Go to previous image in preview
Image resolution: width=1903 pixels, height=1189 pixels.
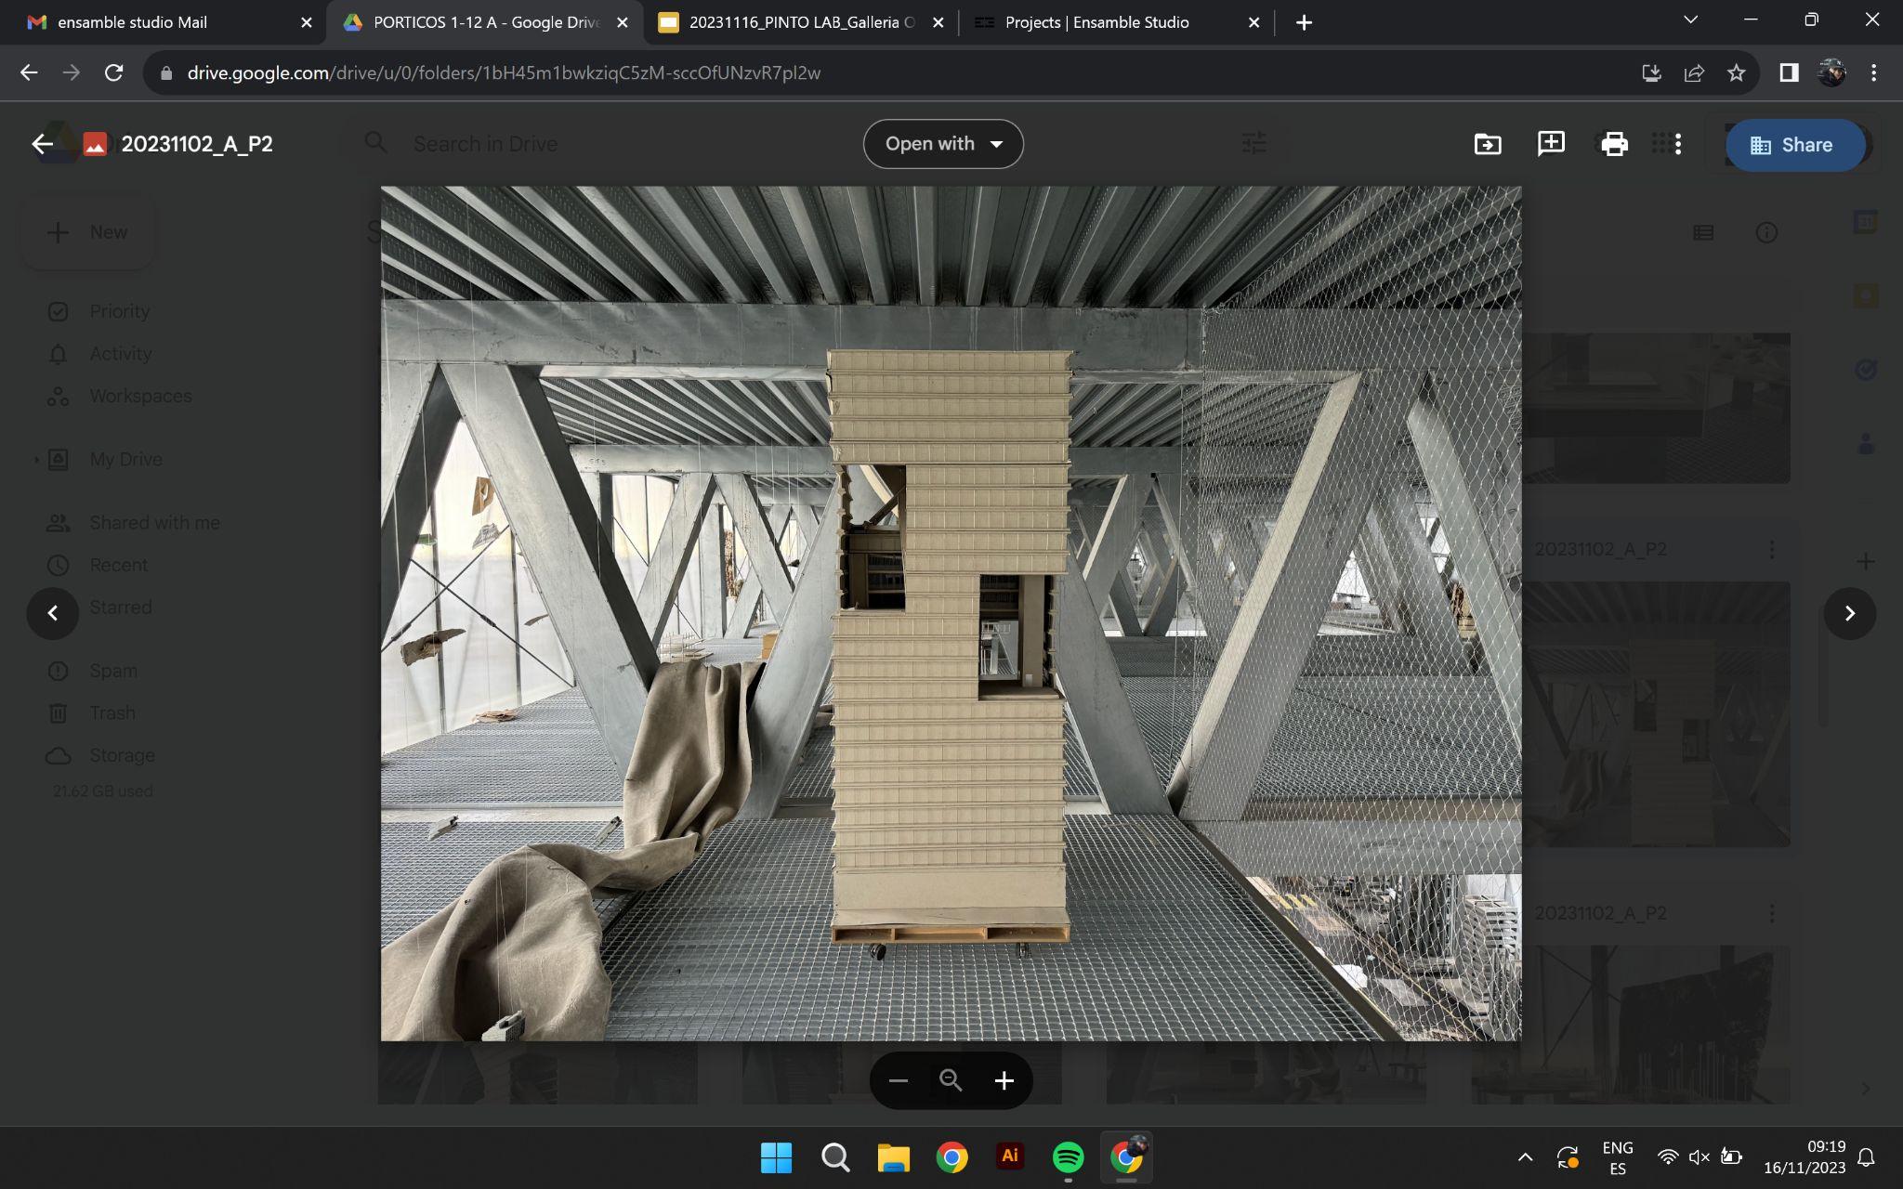[53, 613]
